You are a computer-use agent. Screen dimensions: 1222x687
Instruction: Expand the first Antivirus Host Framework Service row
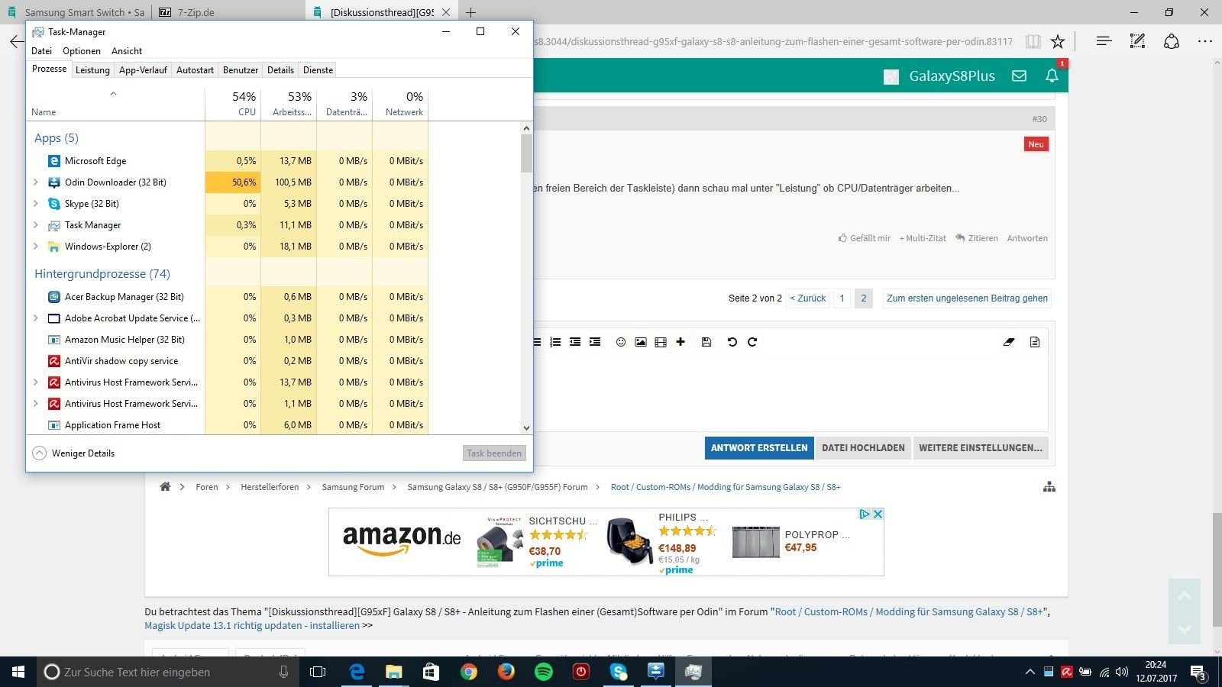coord(35,382)
